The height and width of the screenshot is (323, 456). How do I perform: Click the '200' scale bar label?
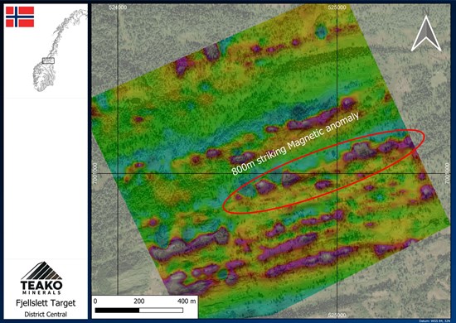139,301
